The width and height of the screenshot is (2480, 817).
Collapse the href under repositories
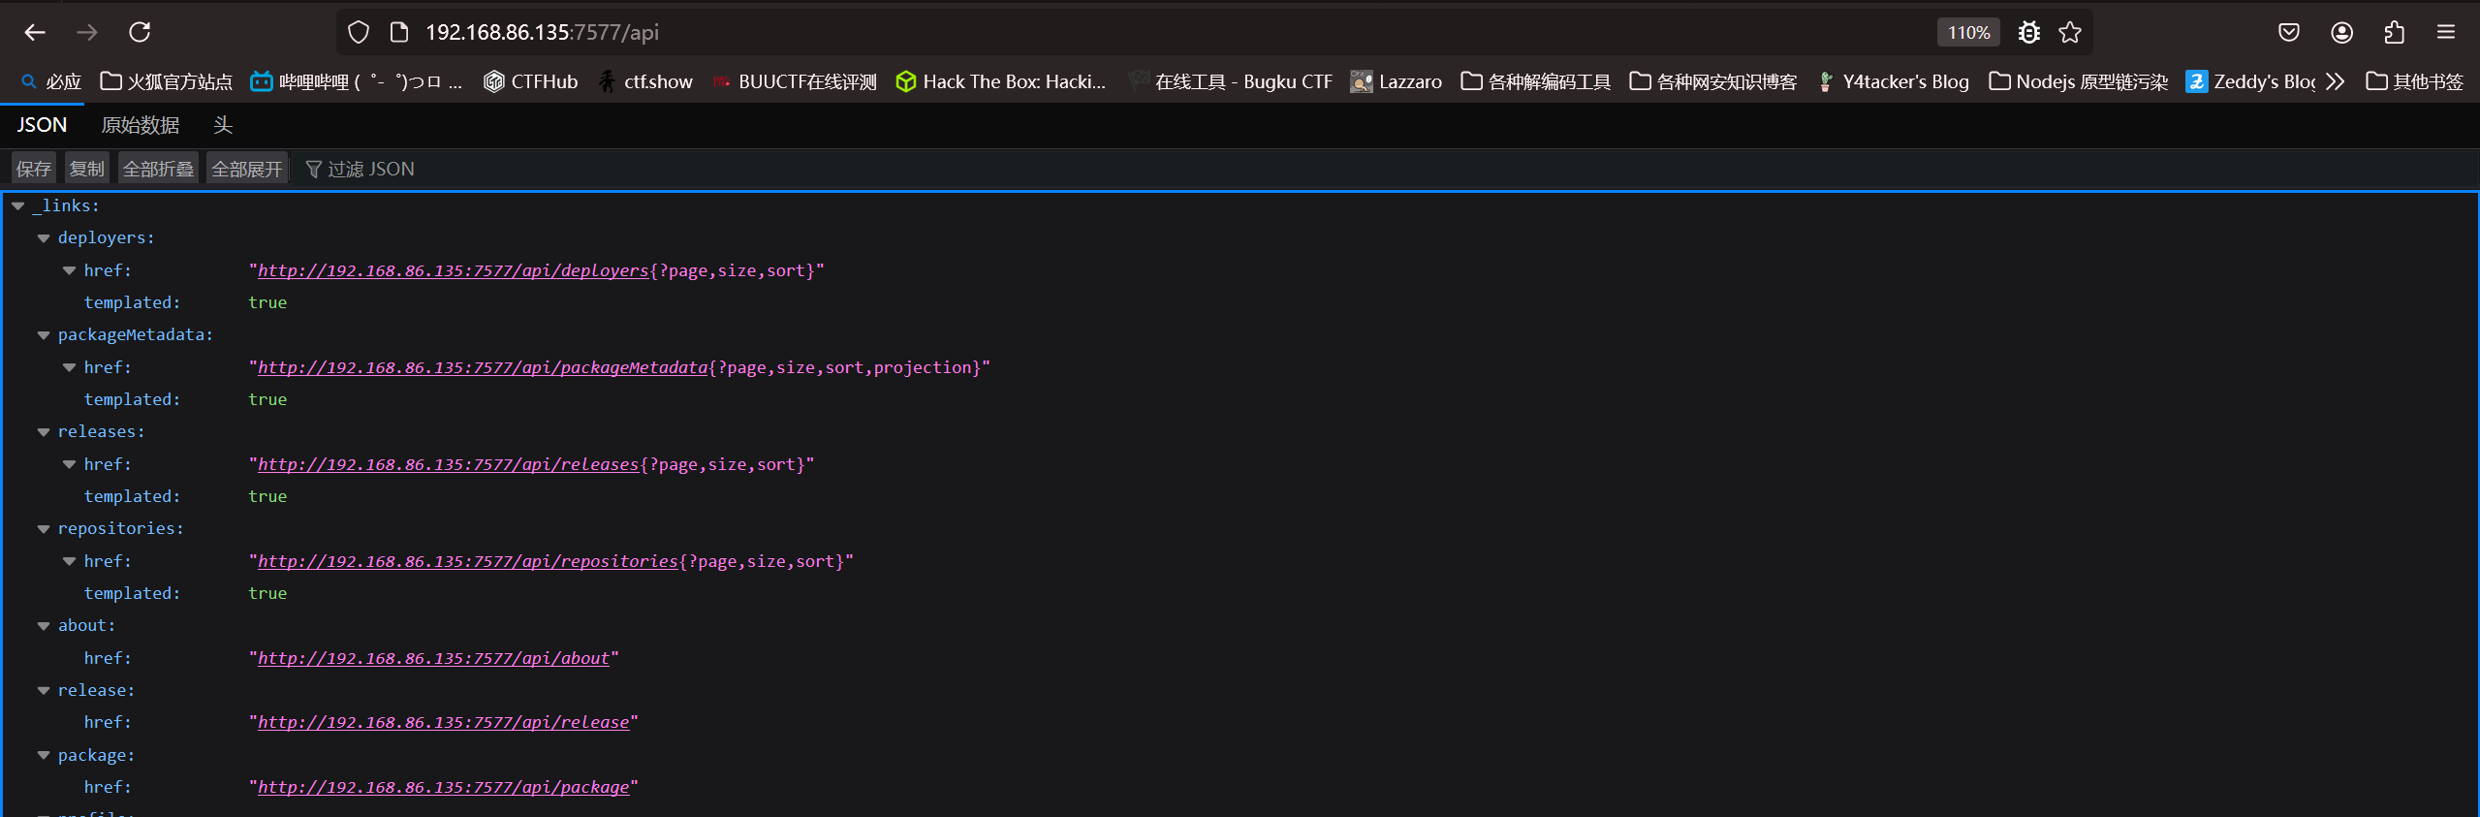pos(70,562)
